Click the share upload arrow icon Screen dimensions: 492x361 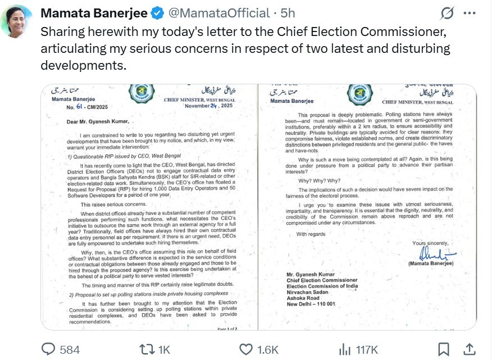point(470,350)
